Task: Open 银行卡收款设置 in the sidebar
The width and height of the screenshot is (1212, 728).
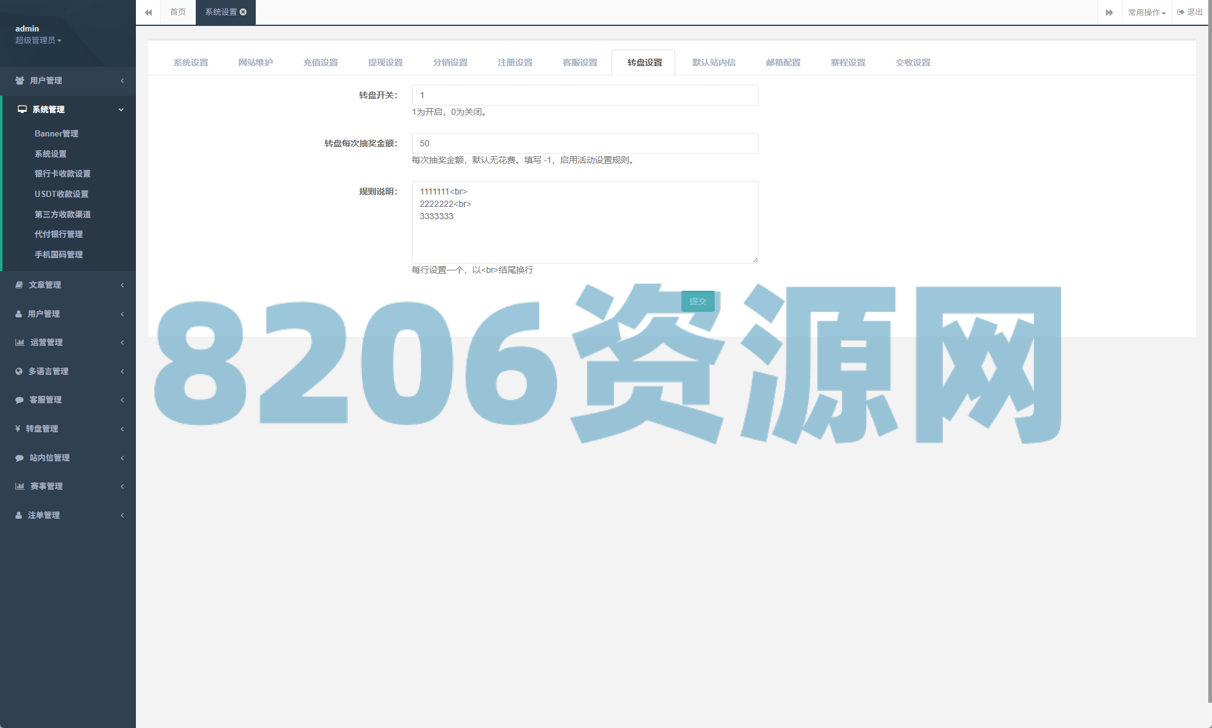Action: point(62,174)
